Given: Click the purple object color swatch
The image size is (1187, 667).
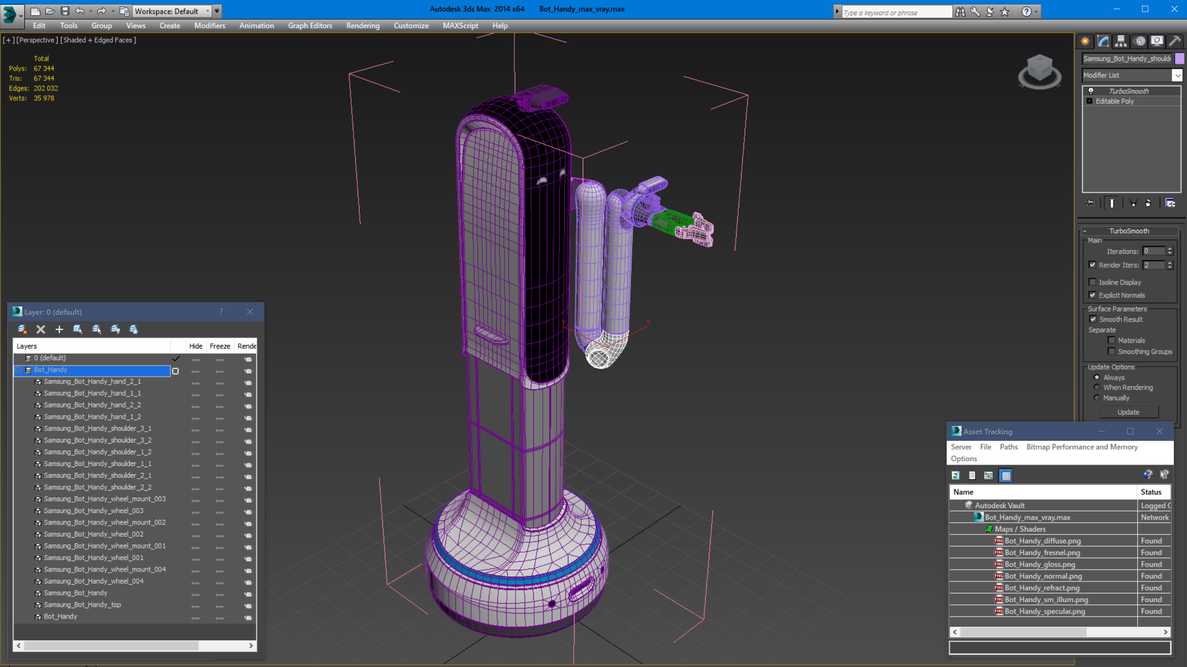Looking at the screenshot, I should coord(1180,59).
